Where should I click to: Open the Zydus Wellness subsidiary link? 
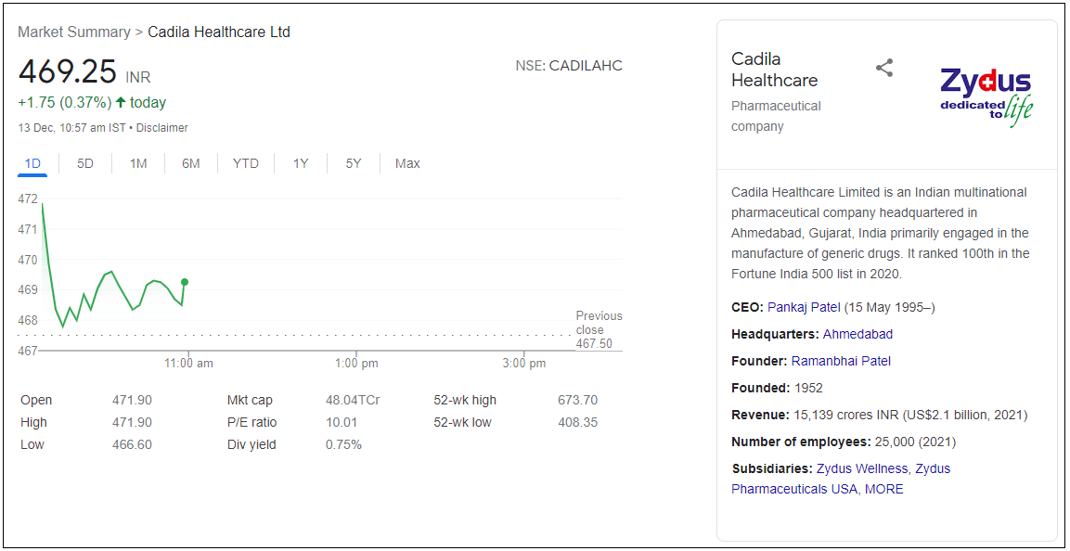point(862,468)
